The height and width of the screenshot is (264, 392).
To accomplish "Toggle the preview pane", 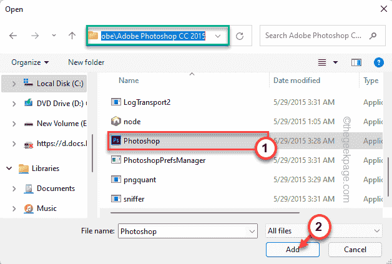I will pos(356,62).
